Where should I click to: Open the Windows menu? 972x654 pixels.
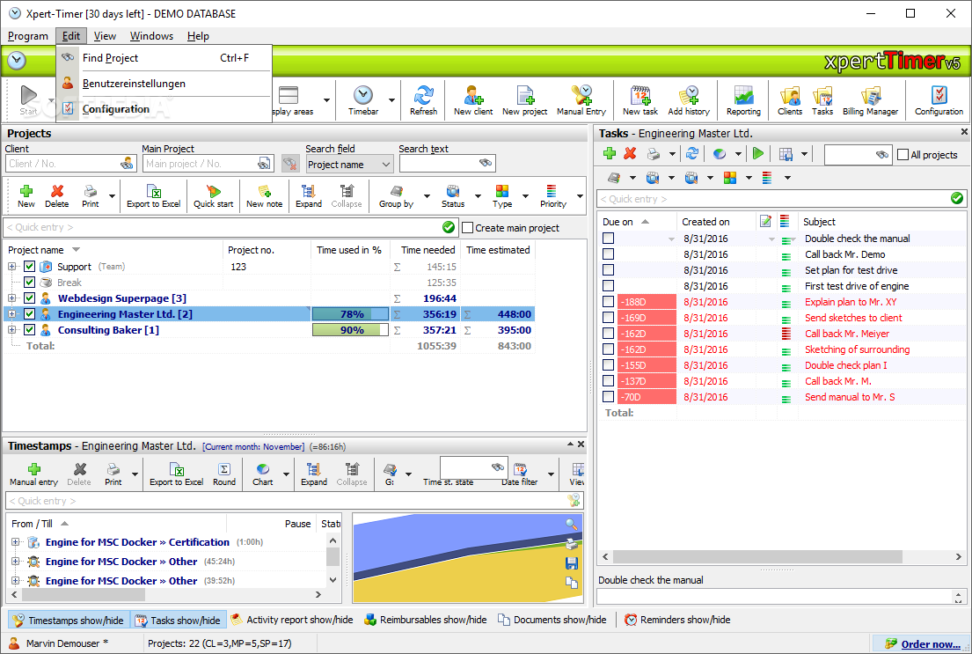151,36
